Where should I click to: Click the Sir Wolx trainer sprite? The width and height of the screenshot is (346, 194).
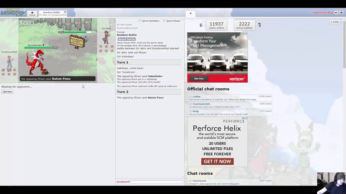click(106, 37)
